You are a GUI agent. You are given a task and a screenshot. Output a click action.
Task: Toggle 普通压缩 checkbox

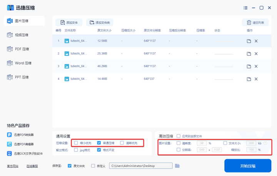[x=99, y=143]
